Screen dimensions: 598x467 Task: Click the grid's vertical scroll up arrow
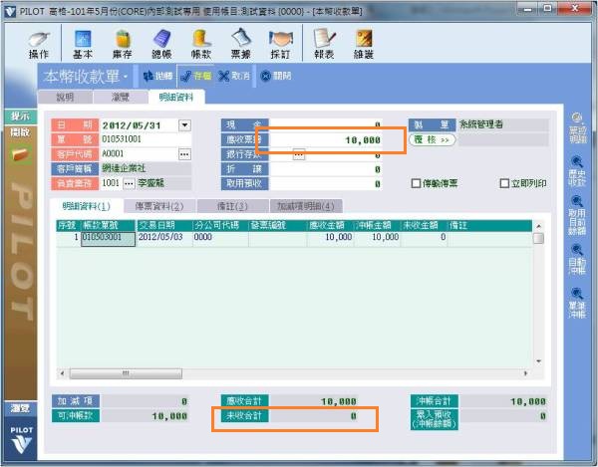click(x=538, y=226)
